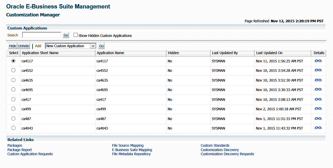This screenshot has width=333, height=168.
Task: Open the Customization Discovery link
Action: (x=220, y=150)
